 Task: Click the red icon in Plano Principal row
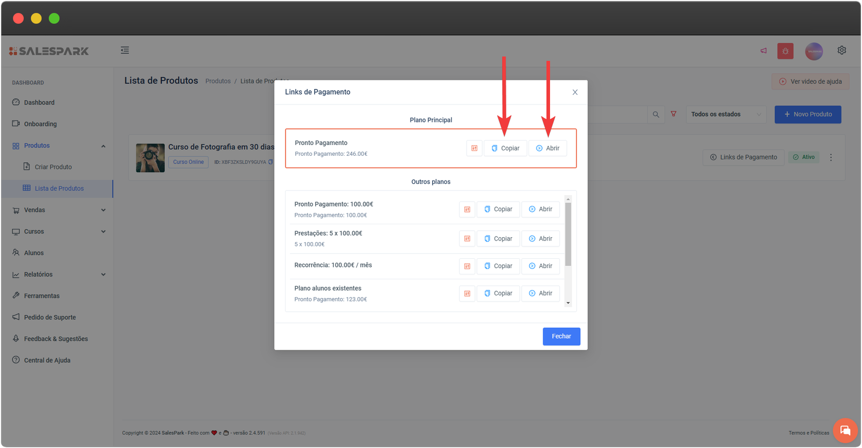click(474, 148)
